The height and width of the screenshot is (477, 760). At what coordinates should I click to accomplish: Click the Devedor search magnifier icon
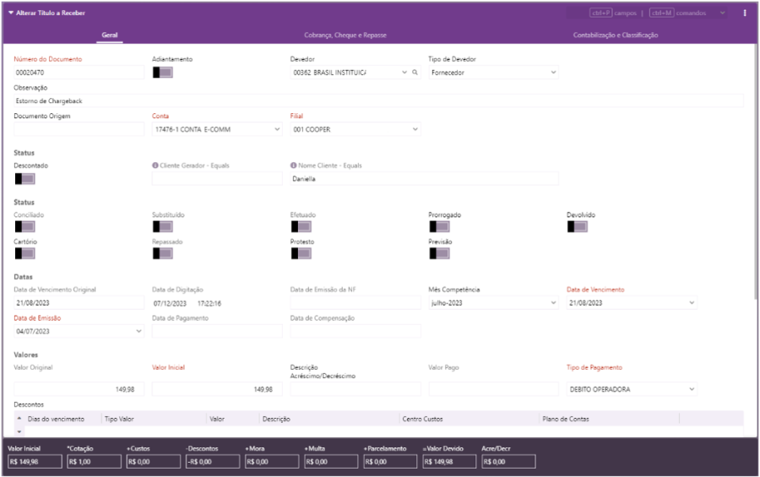click(x=415, y=73)
